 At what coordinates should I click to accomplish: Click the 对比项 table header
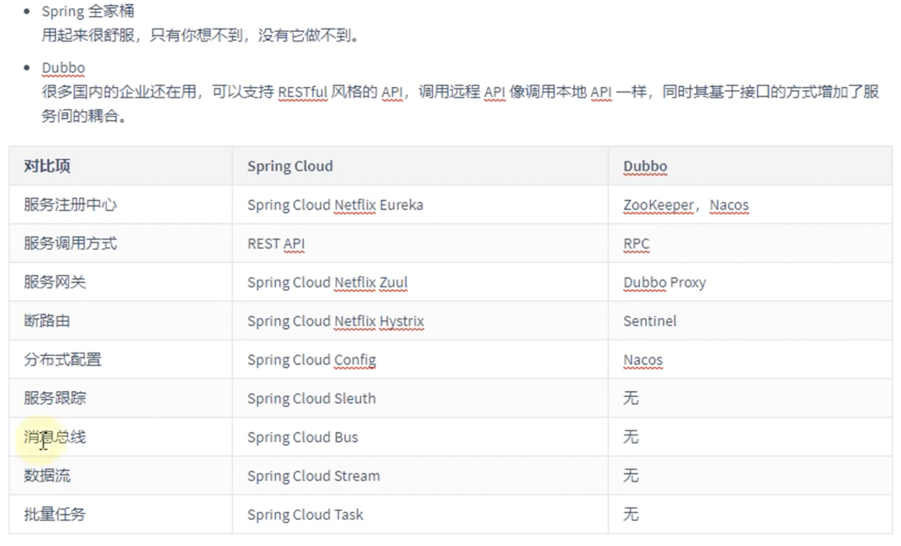(x=45, y=166)
